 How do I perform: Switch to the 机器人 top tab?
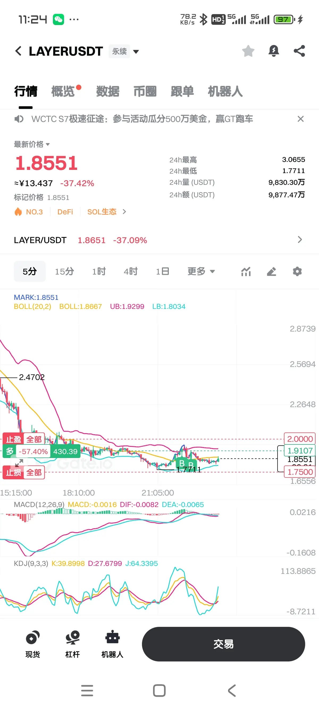[x=225, y=91]
